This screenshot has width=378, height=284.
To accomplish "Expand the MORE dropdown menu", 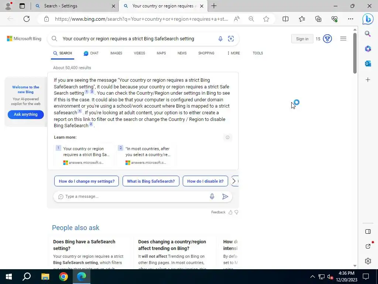I will [x=234, y=53].
